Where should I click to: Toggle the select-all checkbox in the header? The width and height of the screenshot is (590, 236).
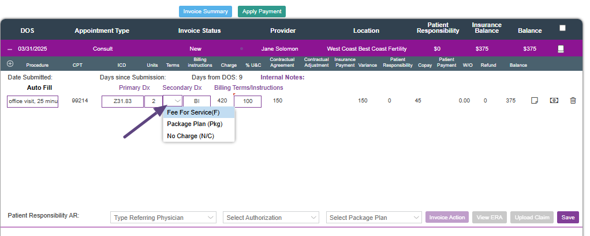[562, 28]
